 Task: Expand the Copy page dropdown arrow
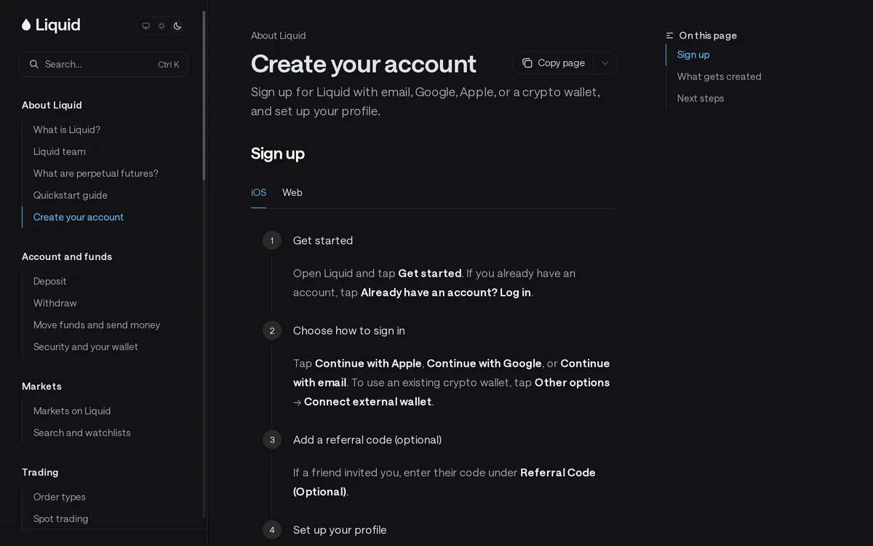605,63
